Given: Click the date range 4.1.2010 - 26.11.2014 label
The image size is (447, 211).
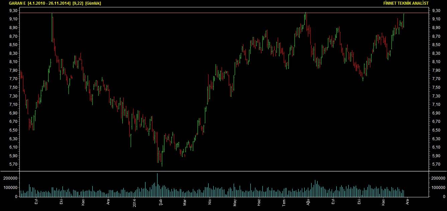Looking at the screenshot, I should click(49, 3).
